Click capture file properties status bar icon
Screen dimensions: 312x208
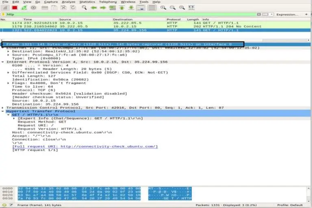click(x=11, y=205)
